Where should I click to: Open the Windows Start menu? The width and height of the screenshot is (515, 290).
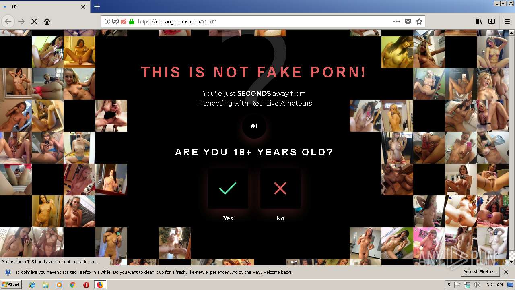(x=11, y=285)
